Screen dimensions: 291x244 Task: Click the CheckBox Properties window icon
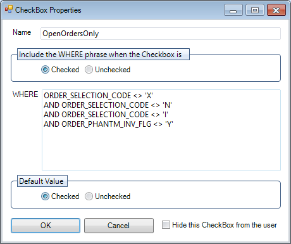pos(9,10)
